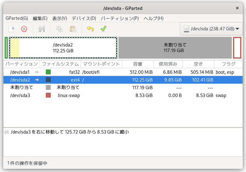Select /dev/sda2 block in the disk map
The width and height of the screenshot is (246, 172).
(63, 48)
